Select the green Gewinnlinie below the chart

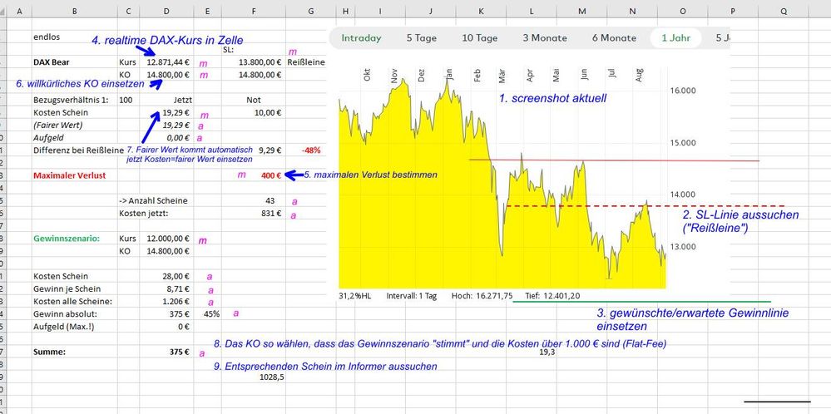pyautogui.click(x=641, y=302)
